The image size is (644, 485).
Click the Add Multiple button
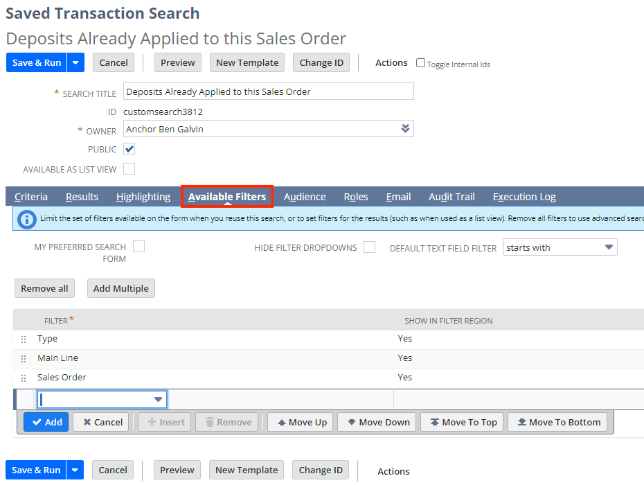coord(120,288)
